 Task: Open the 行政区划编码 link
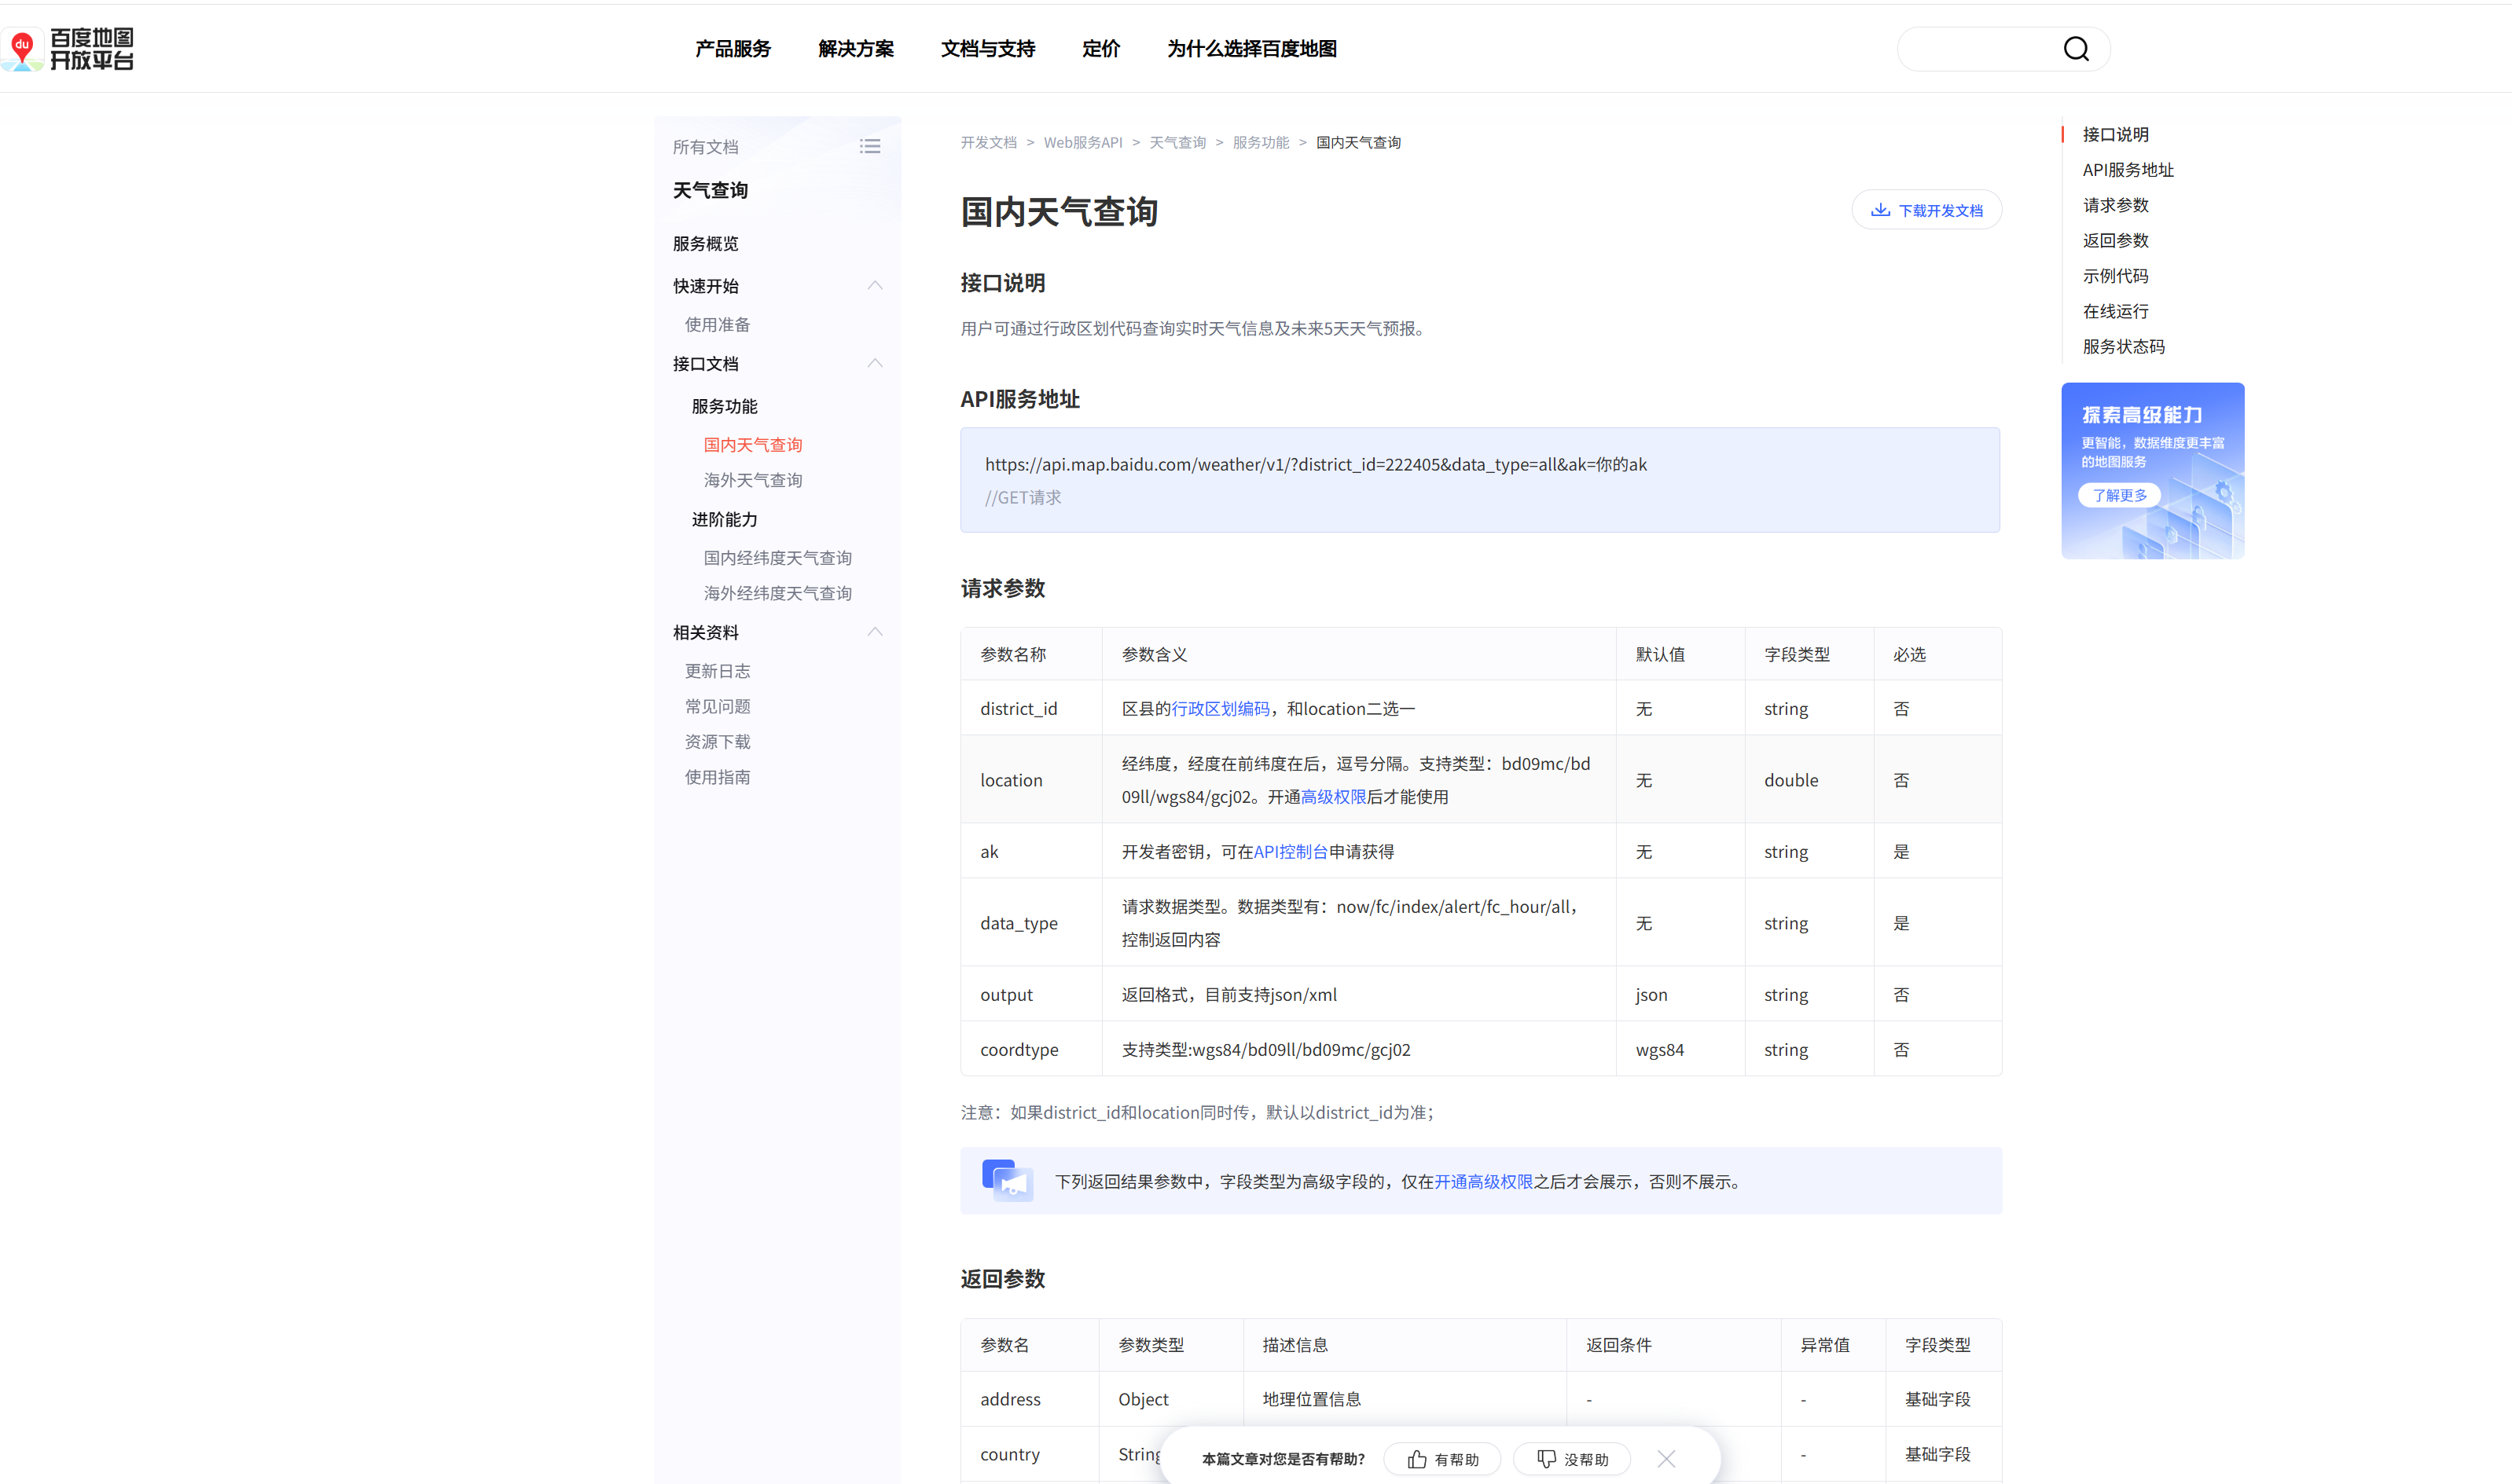pyautogui.click(x=1220, y=709)
